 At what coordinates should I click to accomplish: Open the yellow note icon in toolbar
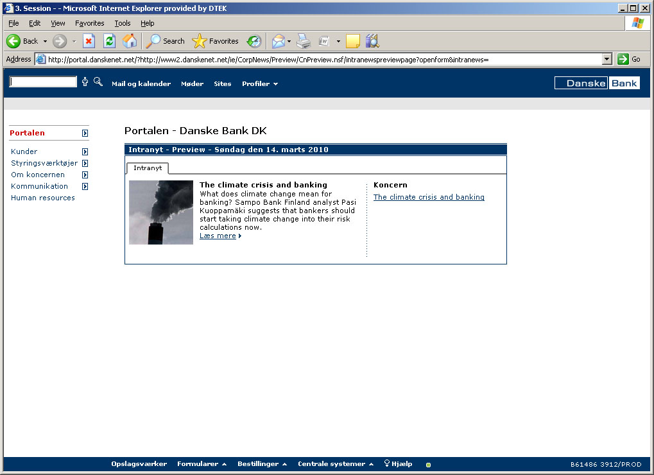(352, 41)
